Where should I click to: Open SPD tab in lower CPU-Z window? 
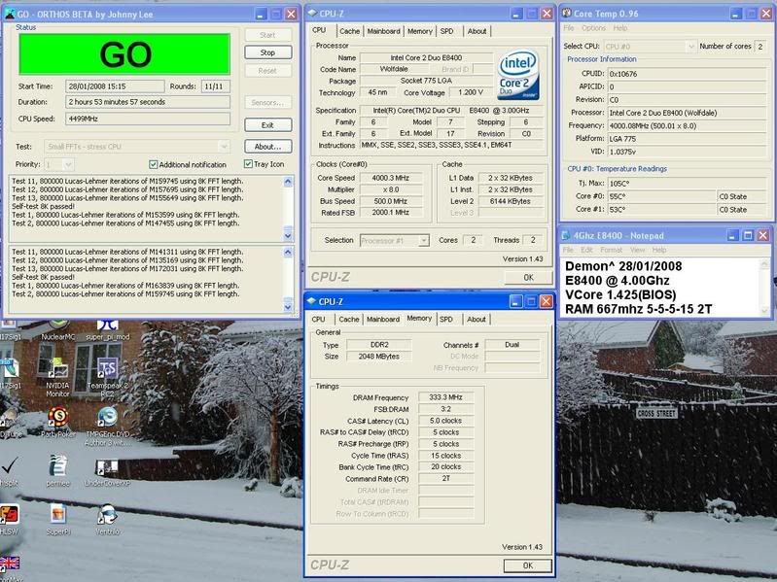(x=446, y=320)
